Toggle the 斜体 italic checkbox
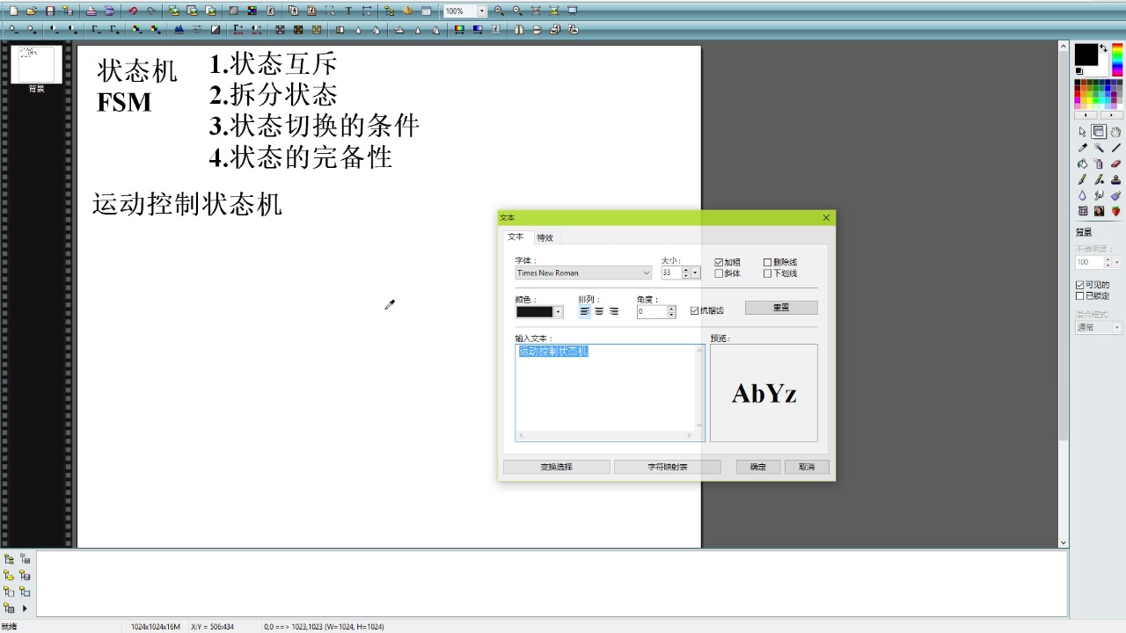1126x633 pixels. click(719, 273)
